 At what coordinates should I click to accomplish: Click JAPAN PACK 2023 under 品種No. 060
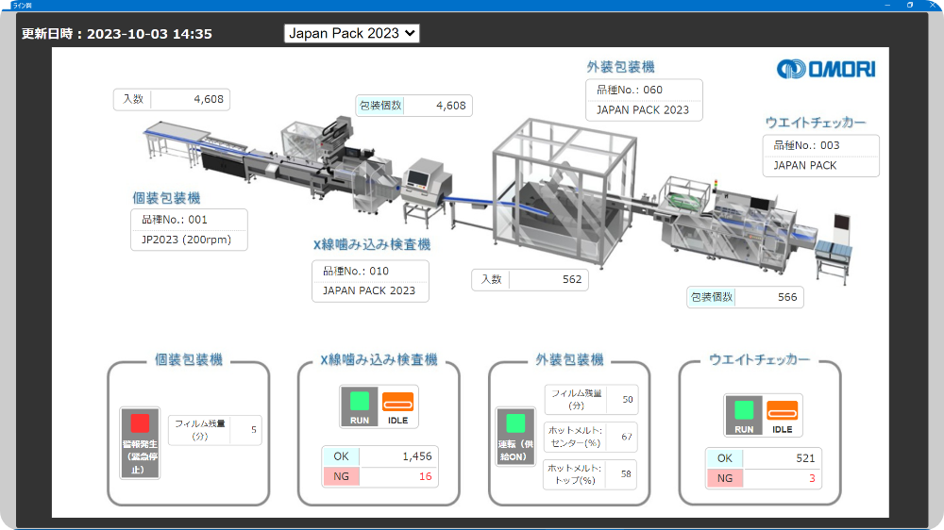(642, 110)
